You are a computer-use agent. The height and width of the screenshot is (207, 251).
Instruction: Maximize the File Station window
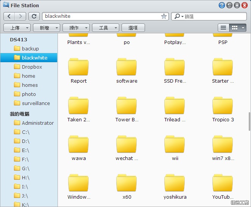coord(237,5)
